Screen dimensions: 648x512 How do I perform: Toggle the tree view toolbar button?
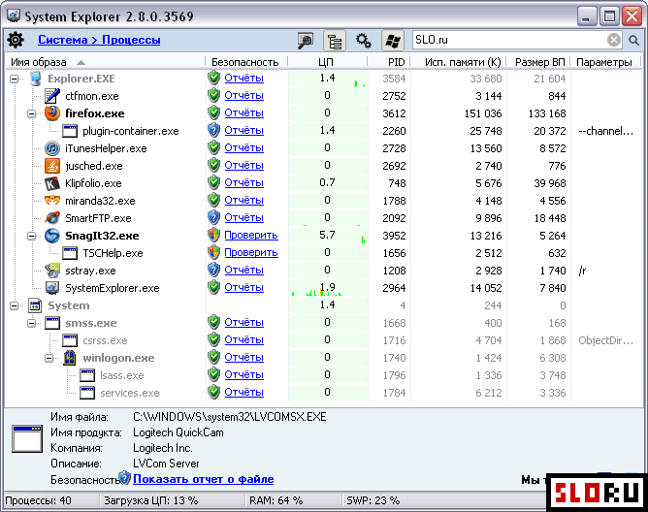pos(335,41)
